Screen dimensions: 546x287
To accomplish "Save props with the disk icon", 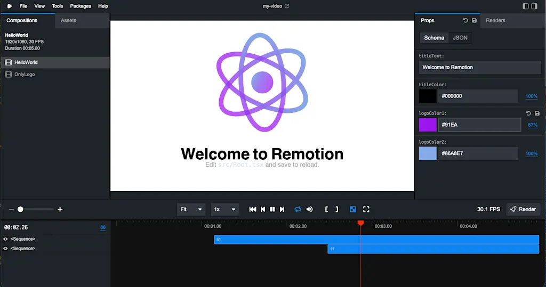I will pos(474,21).
